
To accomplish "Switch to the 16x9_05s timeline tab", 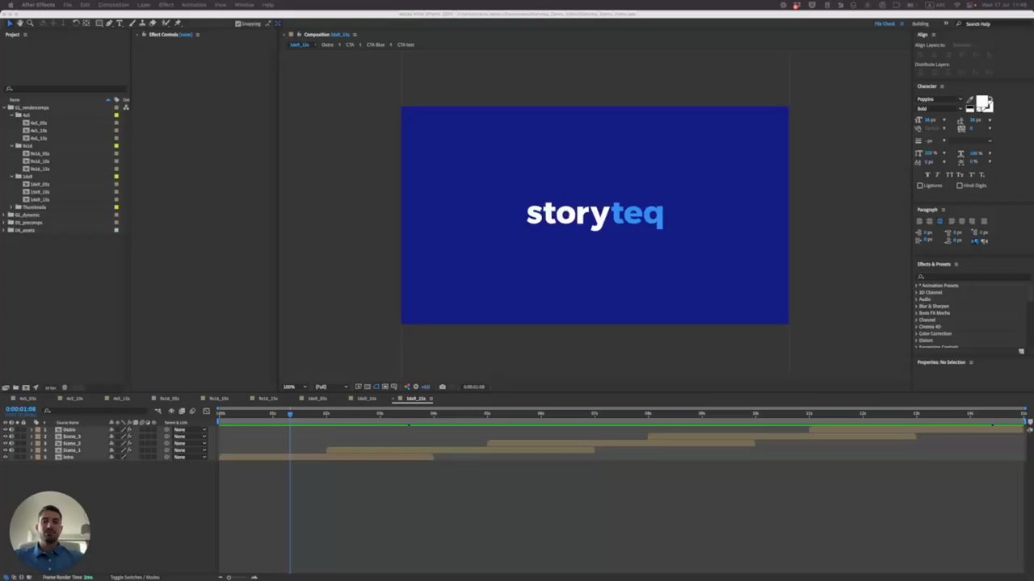I will (x=317, y=399).
